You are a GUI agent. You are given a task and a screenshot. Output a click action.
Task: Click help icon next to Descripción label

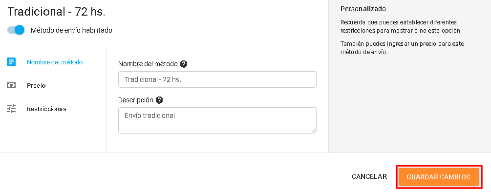159,100
